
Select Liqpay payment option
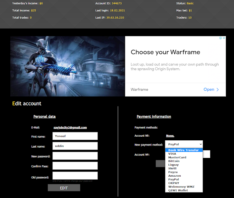point(184,165)
